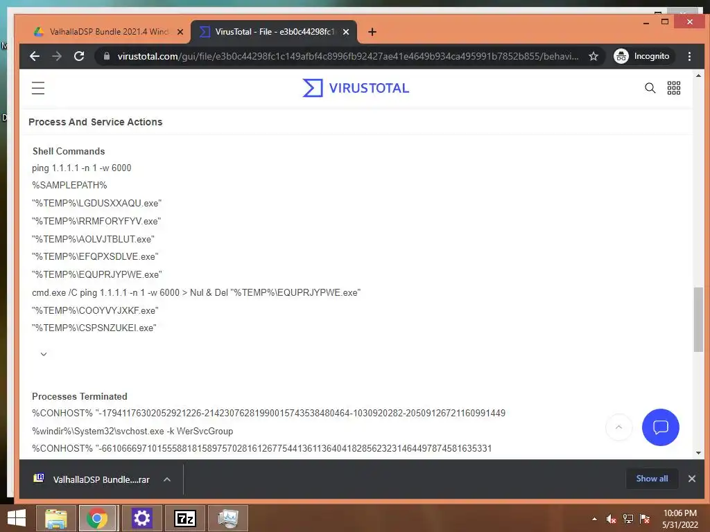710x532 pixels.
Task: Open File Explorer from the taskbar
Action: 55,518
